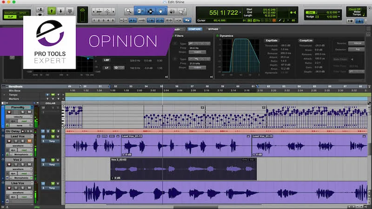The width and height of the screenshot is (372, 209).
Task: Click Lisa Vox collaboration download green icon
Action: [53, 183]
